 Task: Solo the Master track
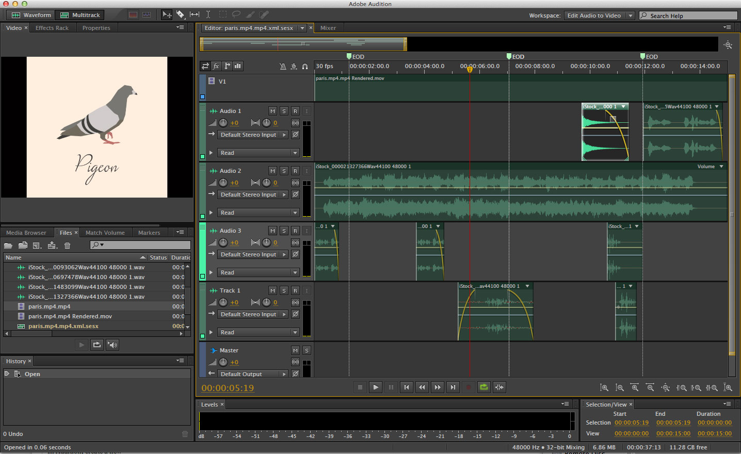pos(307,350)
